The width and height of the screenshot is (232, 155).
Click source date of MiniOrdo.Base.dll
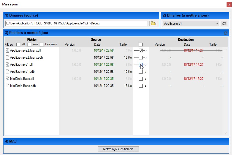tap(103, 79)
